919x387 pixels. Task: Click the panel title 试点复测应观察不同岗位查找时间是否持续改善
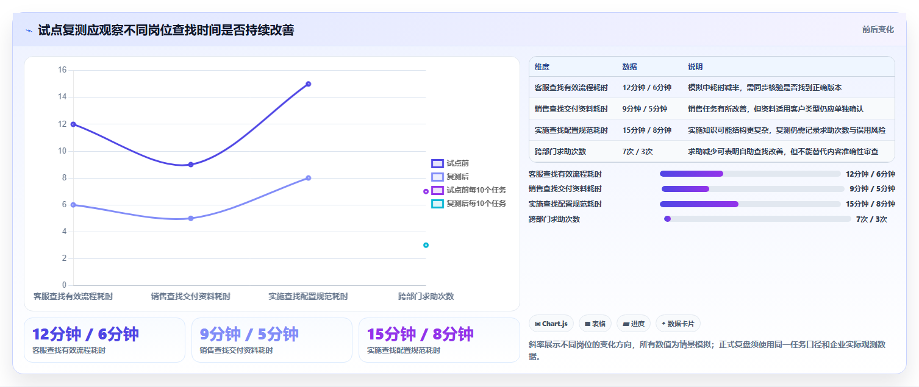166,30
